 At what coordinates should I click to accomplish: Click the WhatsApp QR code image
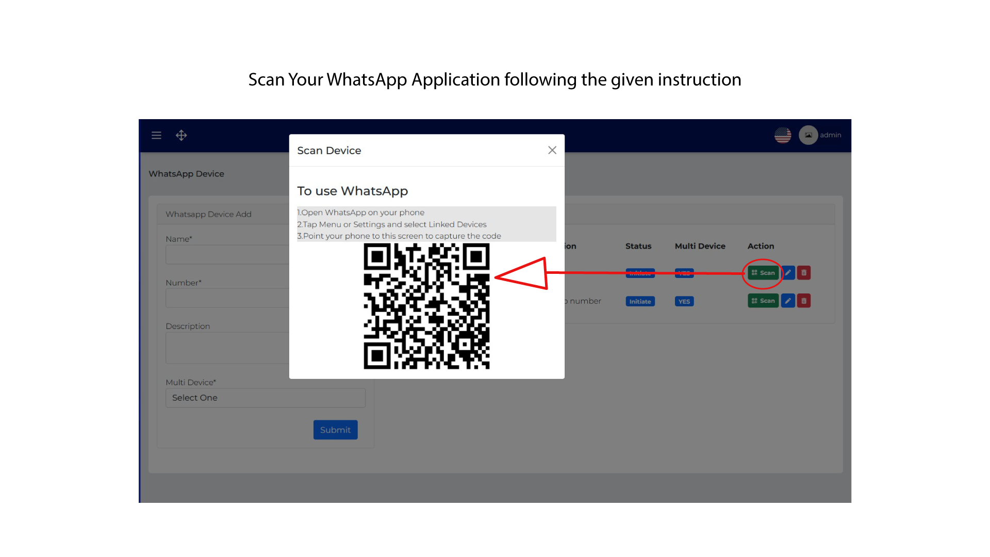coord(426,306)
